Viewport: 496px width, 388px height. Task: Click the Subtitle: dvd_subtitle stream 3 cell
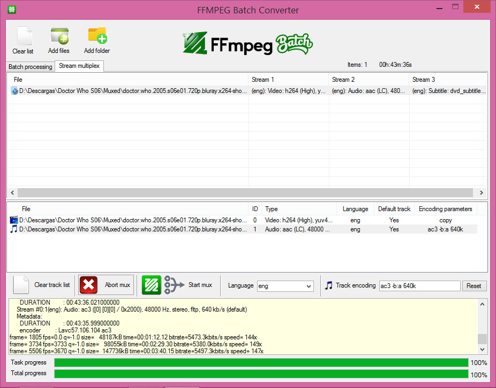point(448,91)
